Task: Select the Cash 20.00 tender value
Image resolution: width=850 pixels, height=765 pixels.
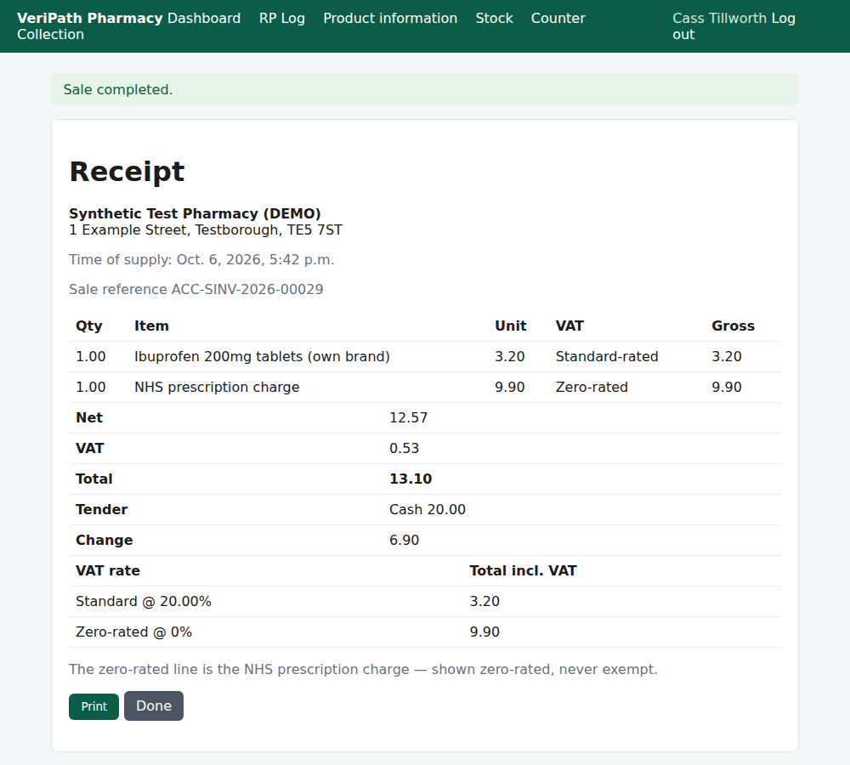Action: click(x=428, y=510)
